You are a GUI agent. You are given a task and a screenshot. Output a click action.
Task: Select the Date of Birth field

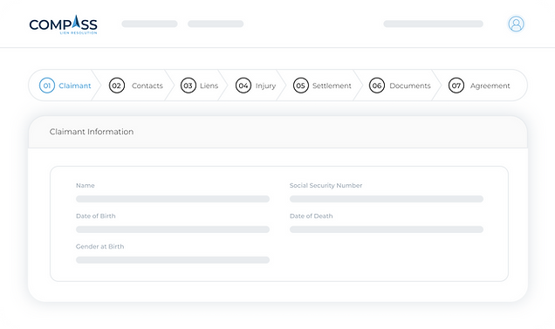tap(173, 230)
